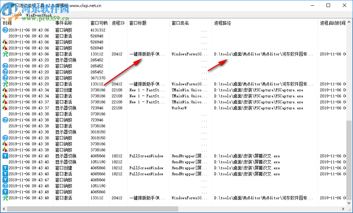Click the question-mark icon of handle 4131312 row
The image size is (353, 213).
[5, 30]
